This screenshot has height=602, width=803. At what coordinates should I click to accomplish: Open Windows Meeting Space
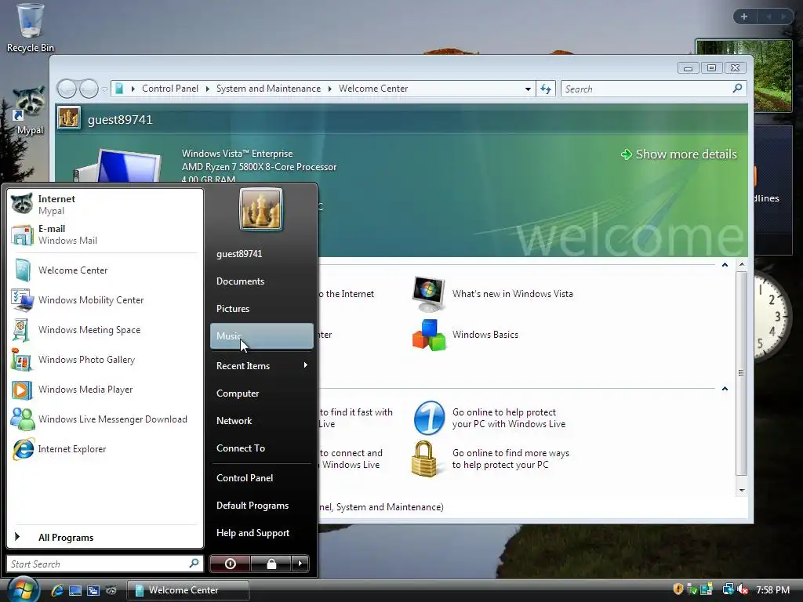(105, 330)
